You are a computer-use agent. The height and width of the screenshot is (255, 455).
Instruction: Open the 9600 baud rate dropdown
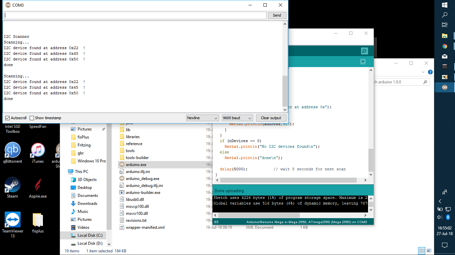point(237,118)
